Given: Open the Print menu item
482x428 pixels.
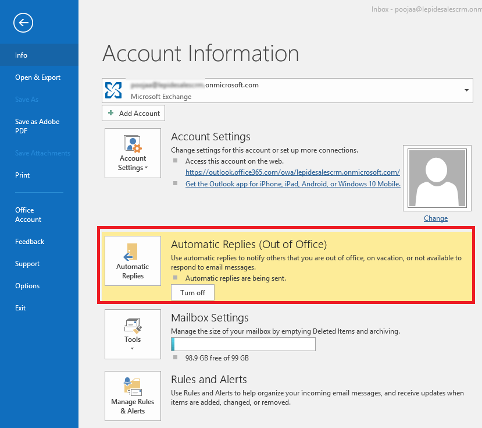Looking at the screenshot, I should tap(23, 175).
